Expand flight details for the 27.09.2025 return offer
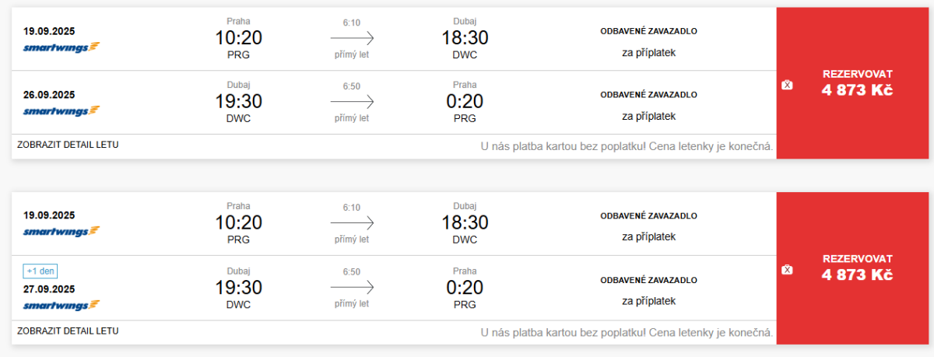 pos(68,331)
